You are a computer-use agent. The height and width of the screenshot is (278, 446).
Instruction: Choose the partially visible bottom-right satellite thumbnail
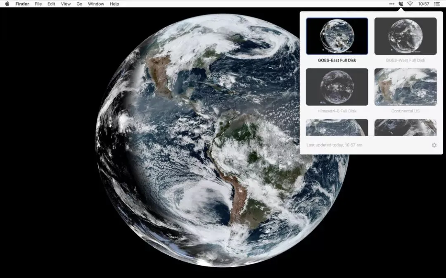406,128
